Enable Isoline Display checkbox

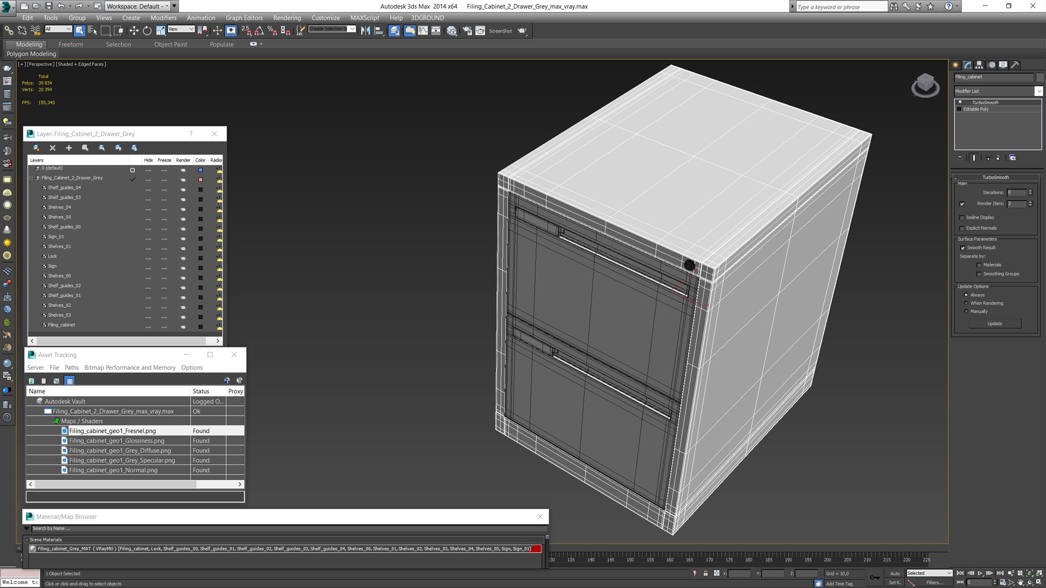click(x=962, y=217)
